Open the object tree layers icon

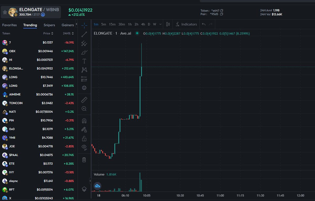click(x=84, y=189)
